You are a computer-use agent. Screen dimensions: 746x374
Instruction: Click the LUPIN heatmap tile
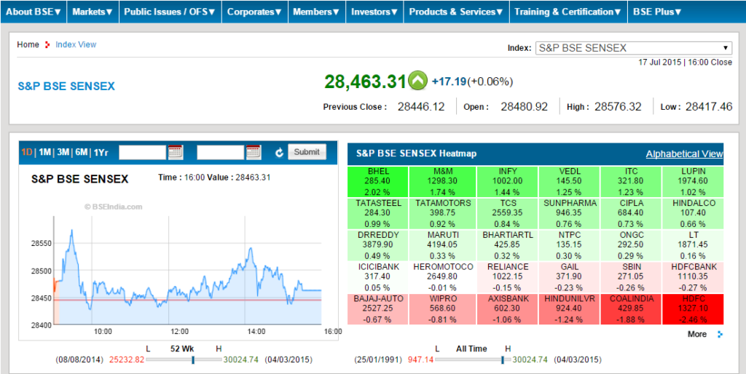point(693,181)
